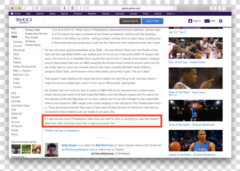Select All Games in the flyout menu

tap(30, 41)
